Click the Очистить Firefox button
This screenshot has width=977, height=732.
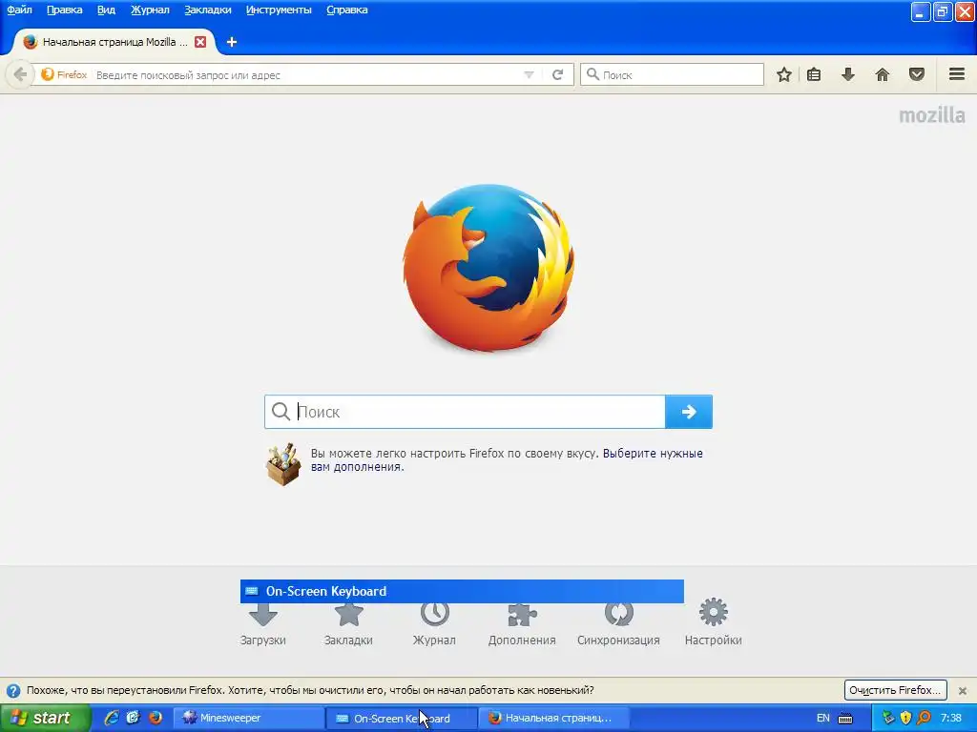pos(895,690)
